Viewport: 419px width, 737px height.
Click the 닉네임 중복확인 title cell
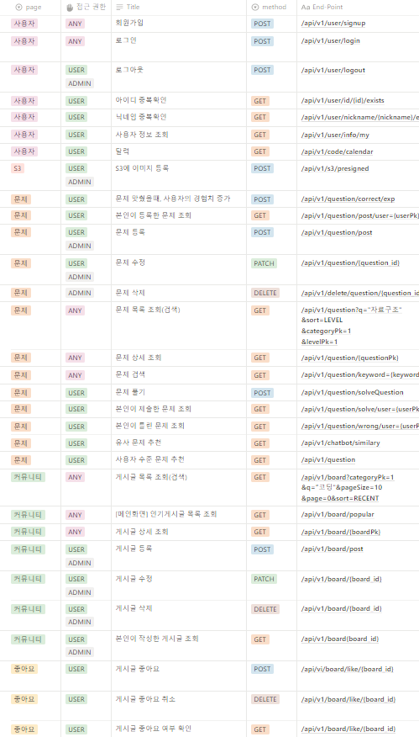[x=141, y=117]
